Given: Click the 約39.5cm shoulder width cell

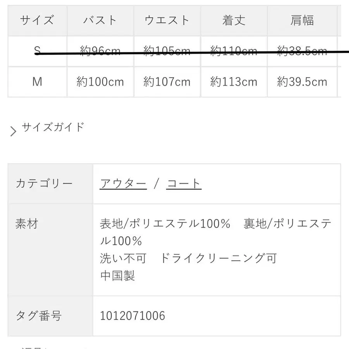Looking at the screenshot, I should click(302, 82).
